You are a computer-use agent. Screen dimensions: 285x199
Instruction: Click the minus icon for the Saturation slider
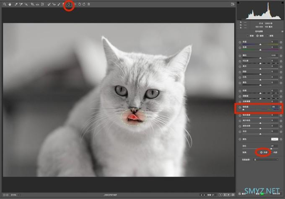tap(240, 107)
